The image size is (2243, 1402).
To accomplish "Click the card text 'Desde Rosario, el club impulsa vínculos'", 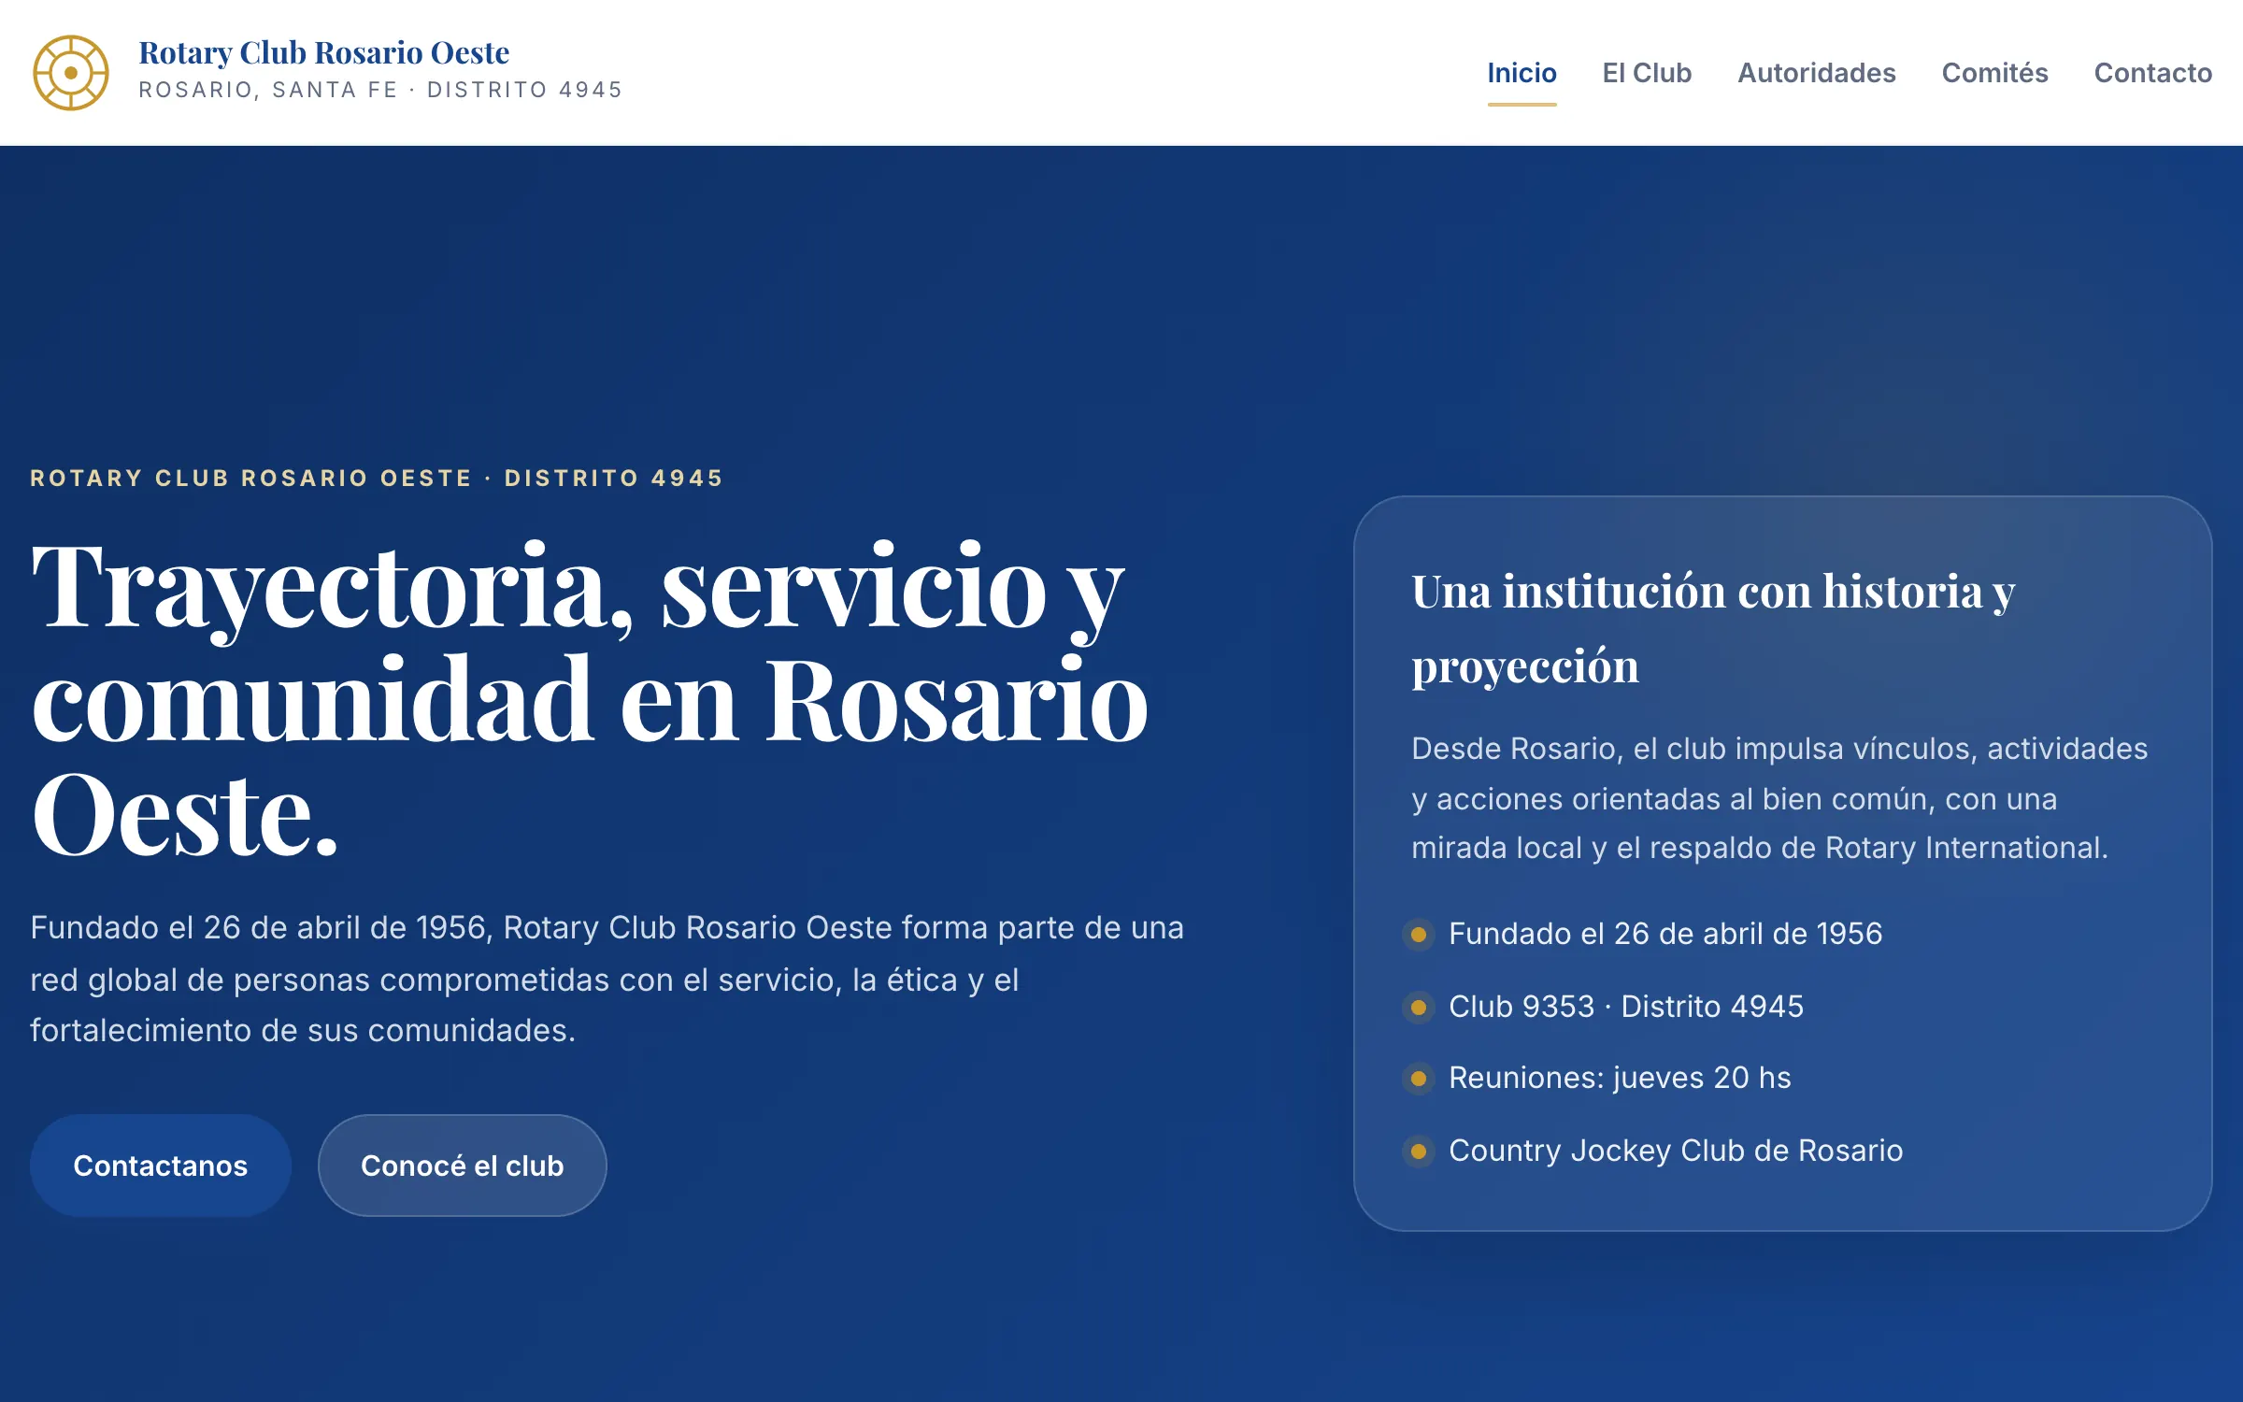I will [x=1779, y=798].
